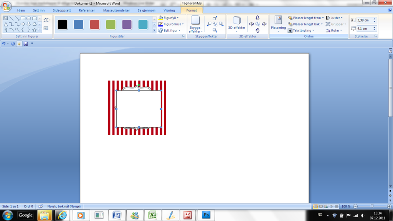Expand the Skyggeeffekter menu

[195, 24]
